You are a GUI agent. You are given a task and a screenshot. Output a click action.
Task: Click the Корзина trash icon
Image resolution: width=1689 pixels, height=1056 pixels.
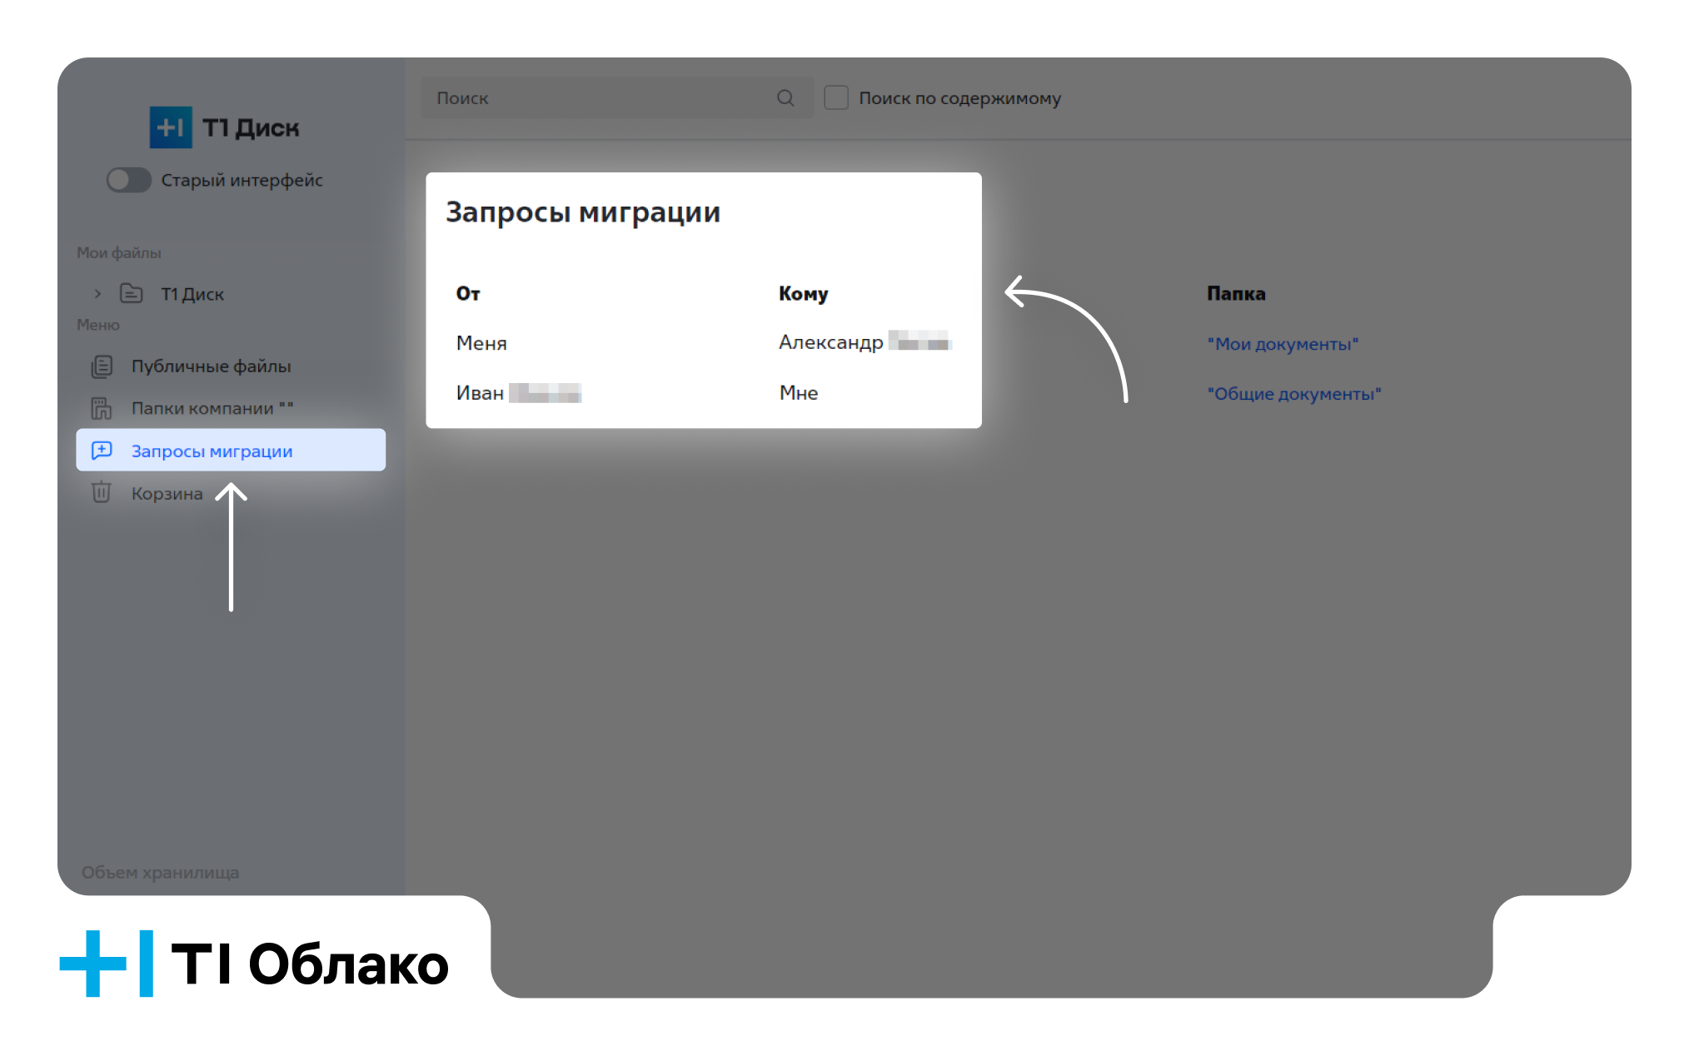tap(101, 493)
